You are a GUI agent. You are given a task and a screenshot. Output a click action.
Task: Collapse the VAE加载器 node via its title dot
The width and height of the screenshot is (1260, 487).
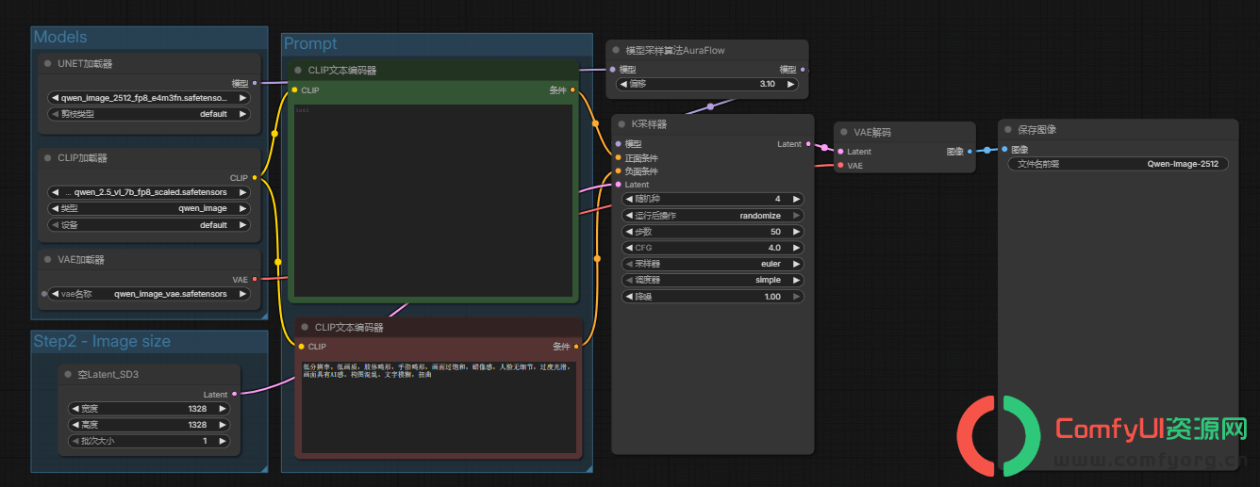coord(47,260)
